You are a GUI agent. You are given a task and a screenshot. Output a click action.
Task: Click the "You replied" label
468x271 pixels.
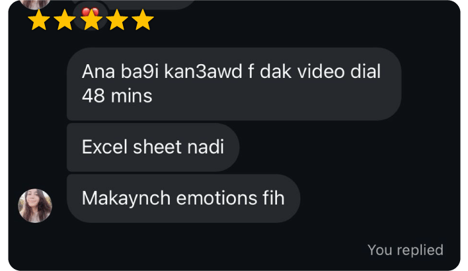click(405, 250)
